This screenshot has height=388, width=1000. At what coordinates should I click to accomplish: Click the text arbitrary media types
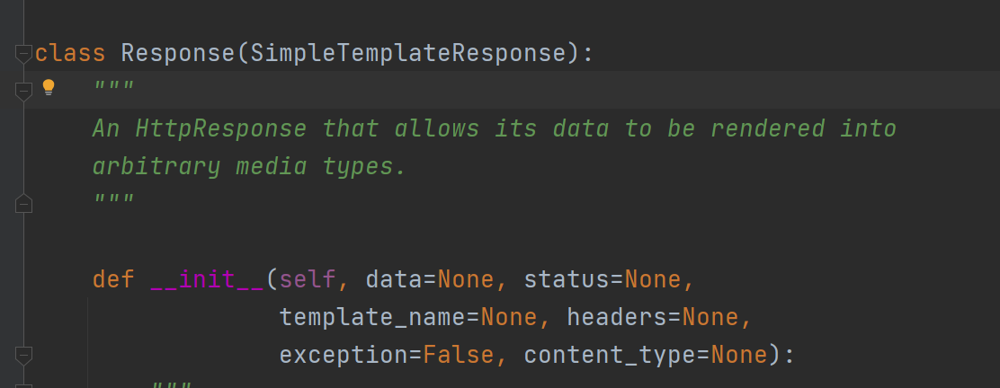249,166
